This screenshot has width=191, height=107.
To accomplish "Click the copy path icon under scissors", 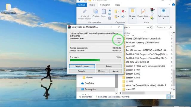I will (110, 14).
